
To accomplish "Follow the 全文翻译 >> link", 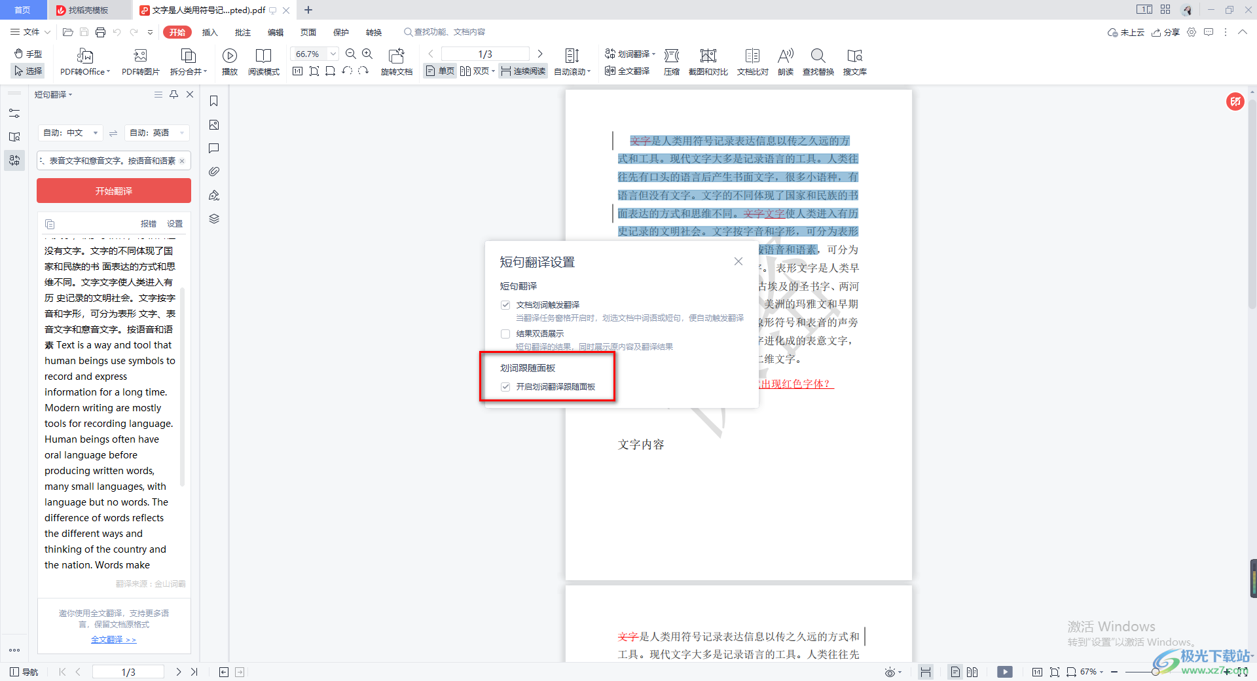I will coord(113,640).
